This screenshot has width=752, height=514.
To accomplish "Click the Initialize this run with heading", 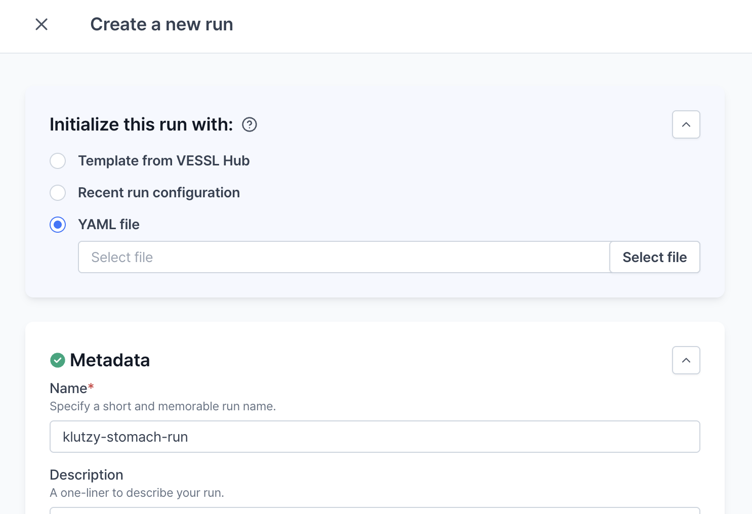I will point(141,124).
